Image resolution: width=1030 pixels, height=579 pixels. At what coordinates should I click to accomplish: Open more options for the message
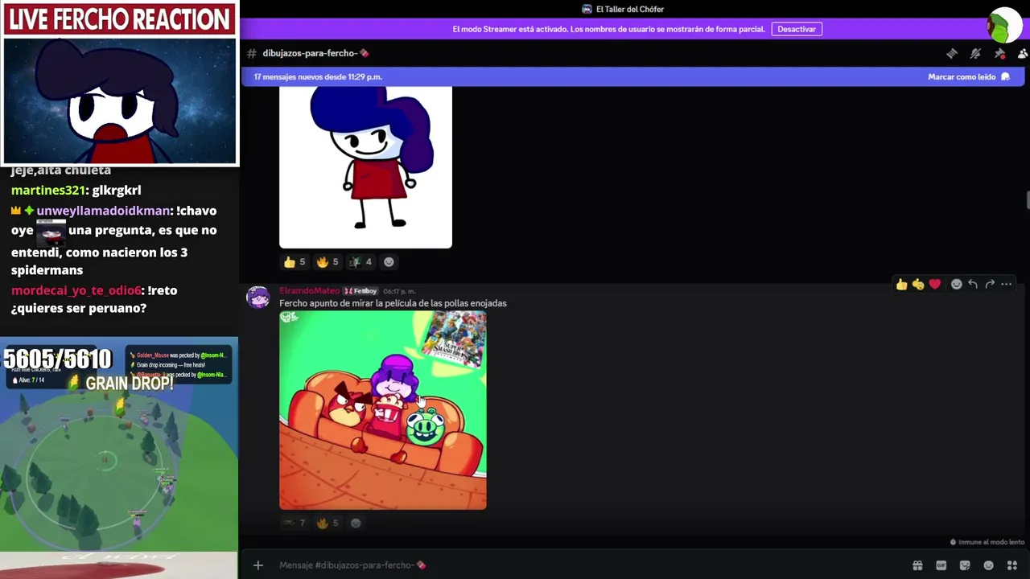click(1006, 284)
